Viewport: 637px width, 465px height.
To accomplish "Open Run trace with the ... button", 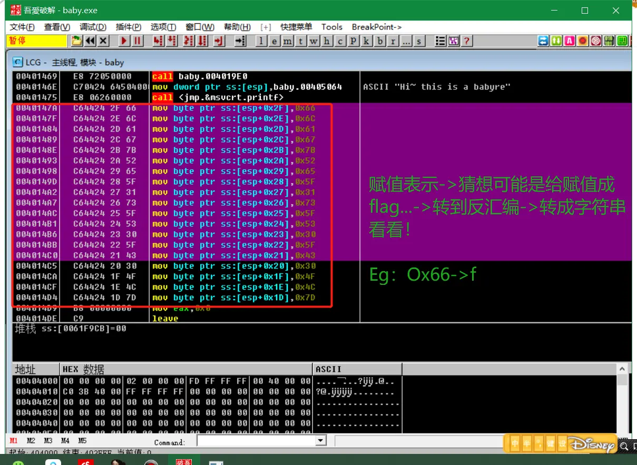I will 406,41.
